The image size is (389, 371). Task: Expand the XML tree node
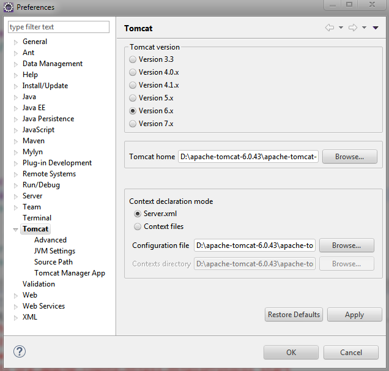[x=16, y=318]
